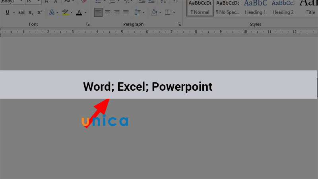Image resolution: width=318 pixels, height=179 pixels.
Task: Apply yellow text highlight color
Action: pos(65,12)
